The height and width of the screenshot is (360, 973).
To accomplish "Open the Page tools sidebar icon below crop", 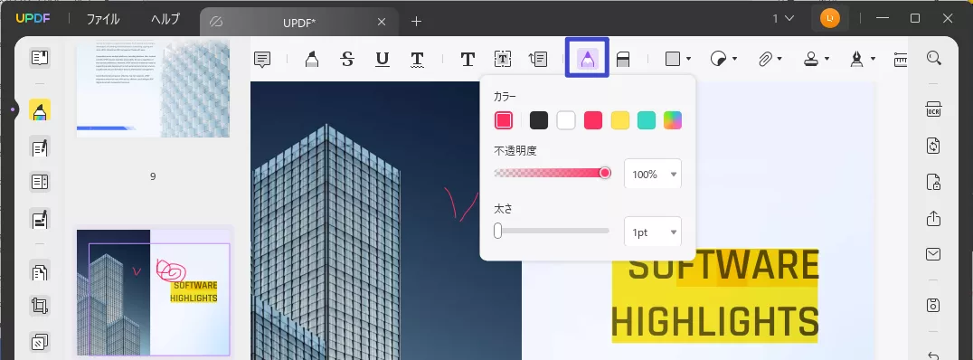I will point(40,341).
